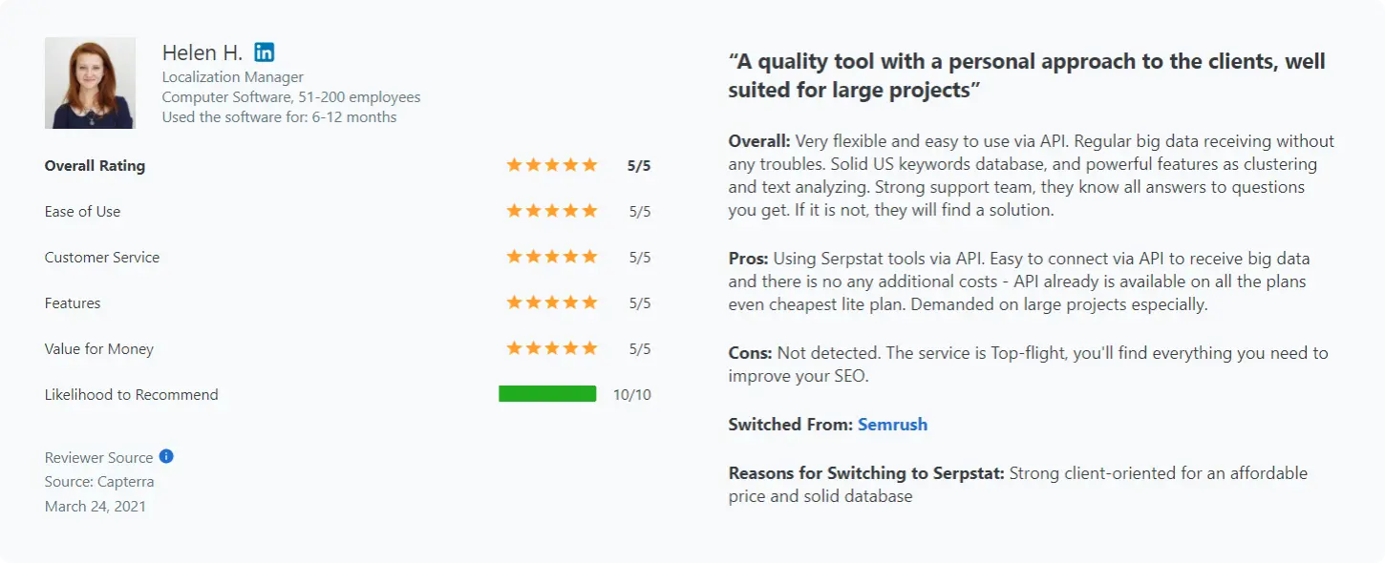
Task: Open Helen H.'s LinkedIn profile icon
Action: click(x=265, y=52)
